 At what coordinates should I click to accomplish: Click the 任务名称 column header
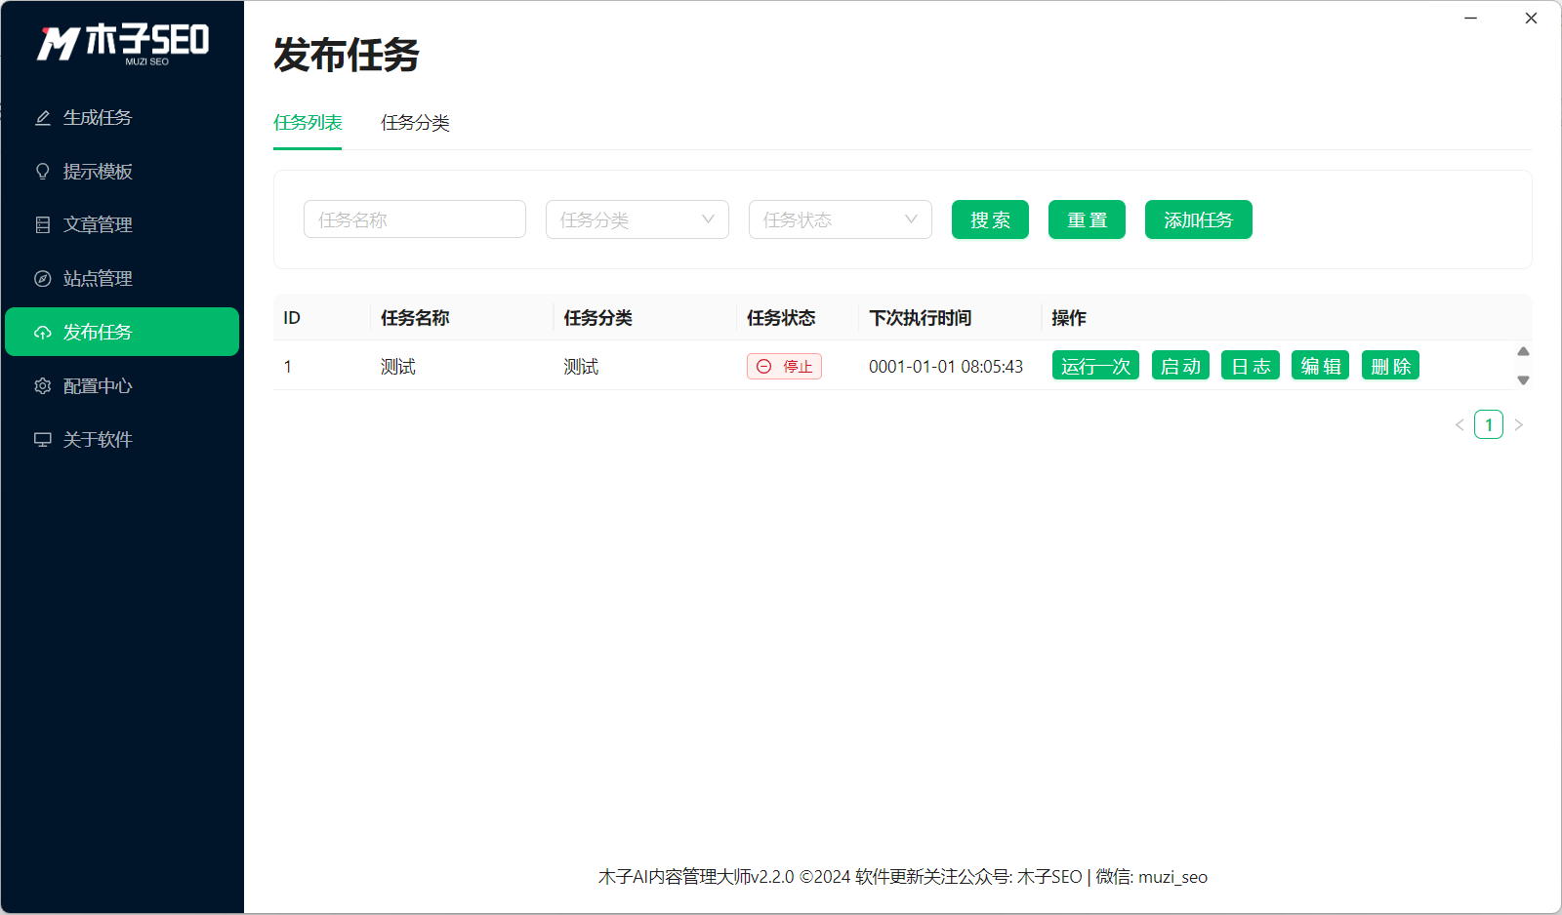point(415,318)
